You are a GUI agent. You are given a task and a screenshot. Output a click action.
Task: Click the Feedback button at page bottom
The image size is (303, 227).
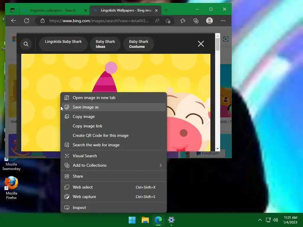[x=207, y=153]
